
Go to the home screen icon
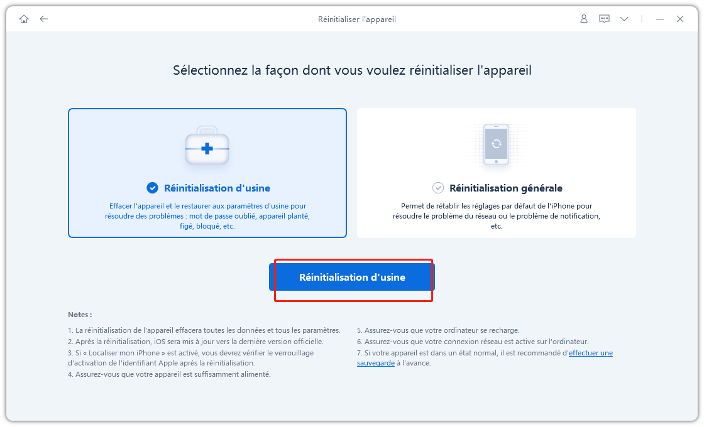click(x=24, y=19)
